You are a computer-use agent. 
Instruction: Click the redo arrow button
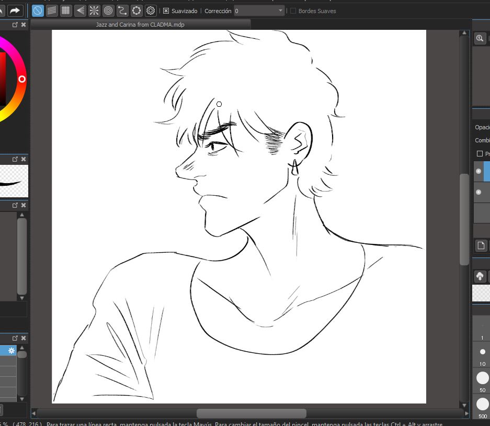[15, 10]
